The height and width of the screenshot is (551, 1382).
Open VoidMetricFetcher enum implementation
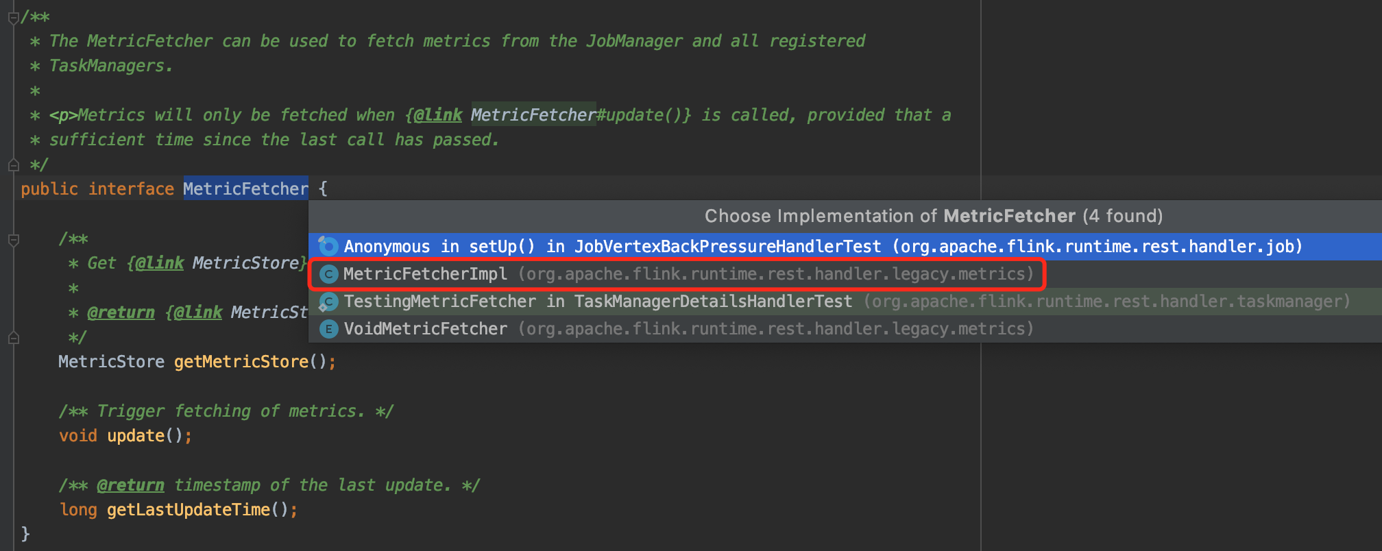click(x=845, y=329)
